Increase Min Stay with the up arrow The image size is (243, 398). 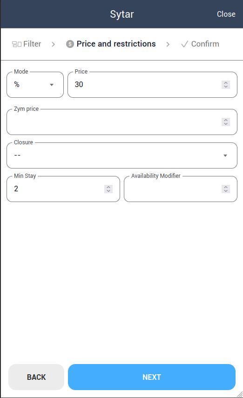[108, 187]
